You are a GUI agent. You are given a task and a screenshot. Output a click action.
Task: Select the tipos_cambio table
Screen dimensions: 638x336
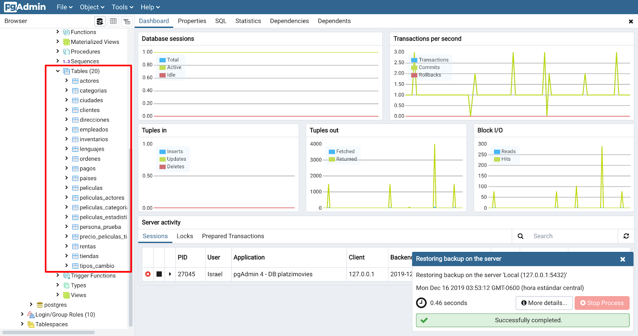(97, 266)
